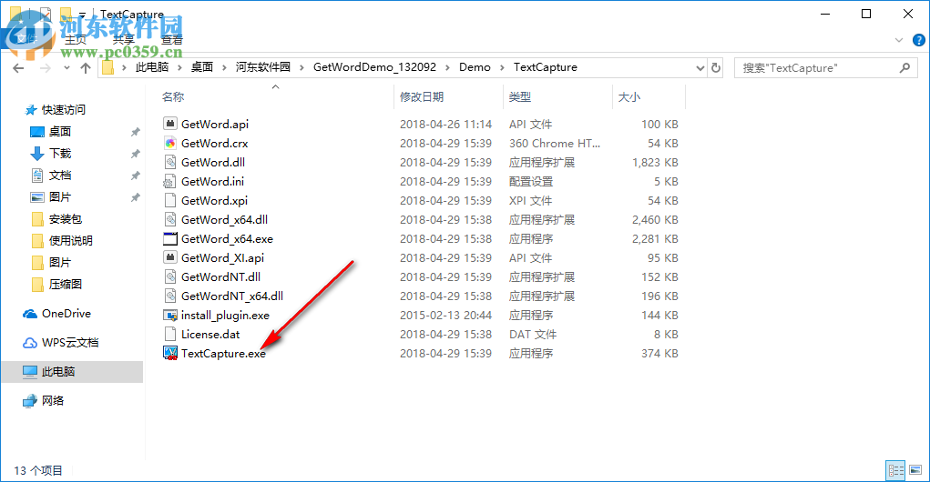
Task: Expand breadcrumb chevron after Demo
Action: pos(502,67)
